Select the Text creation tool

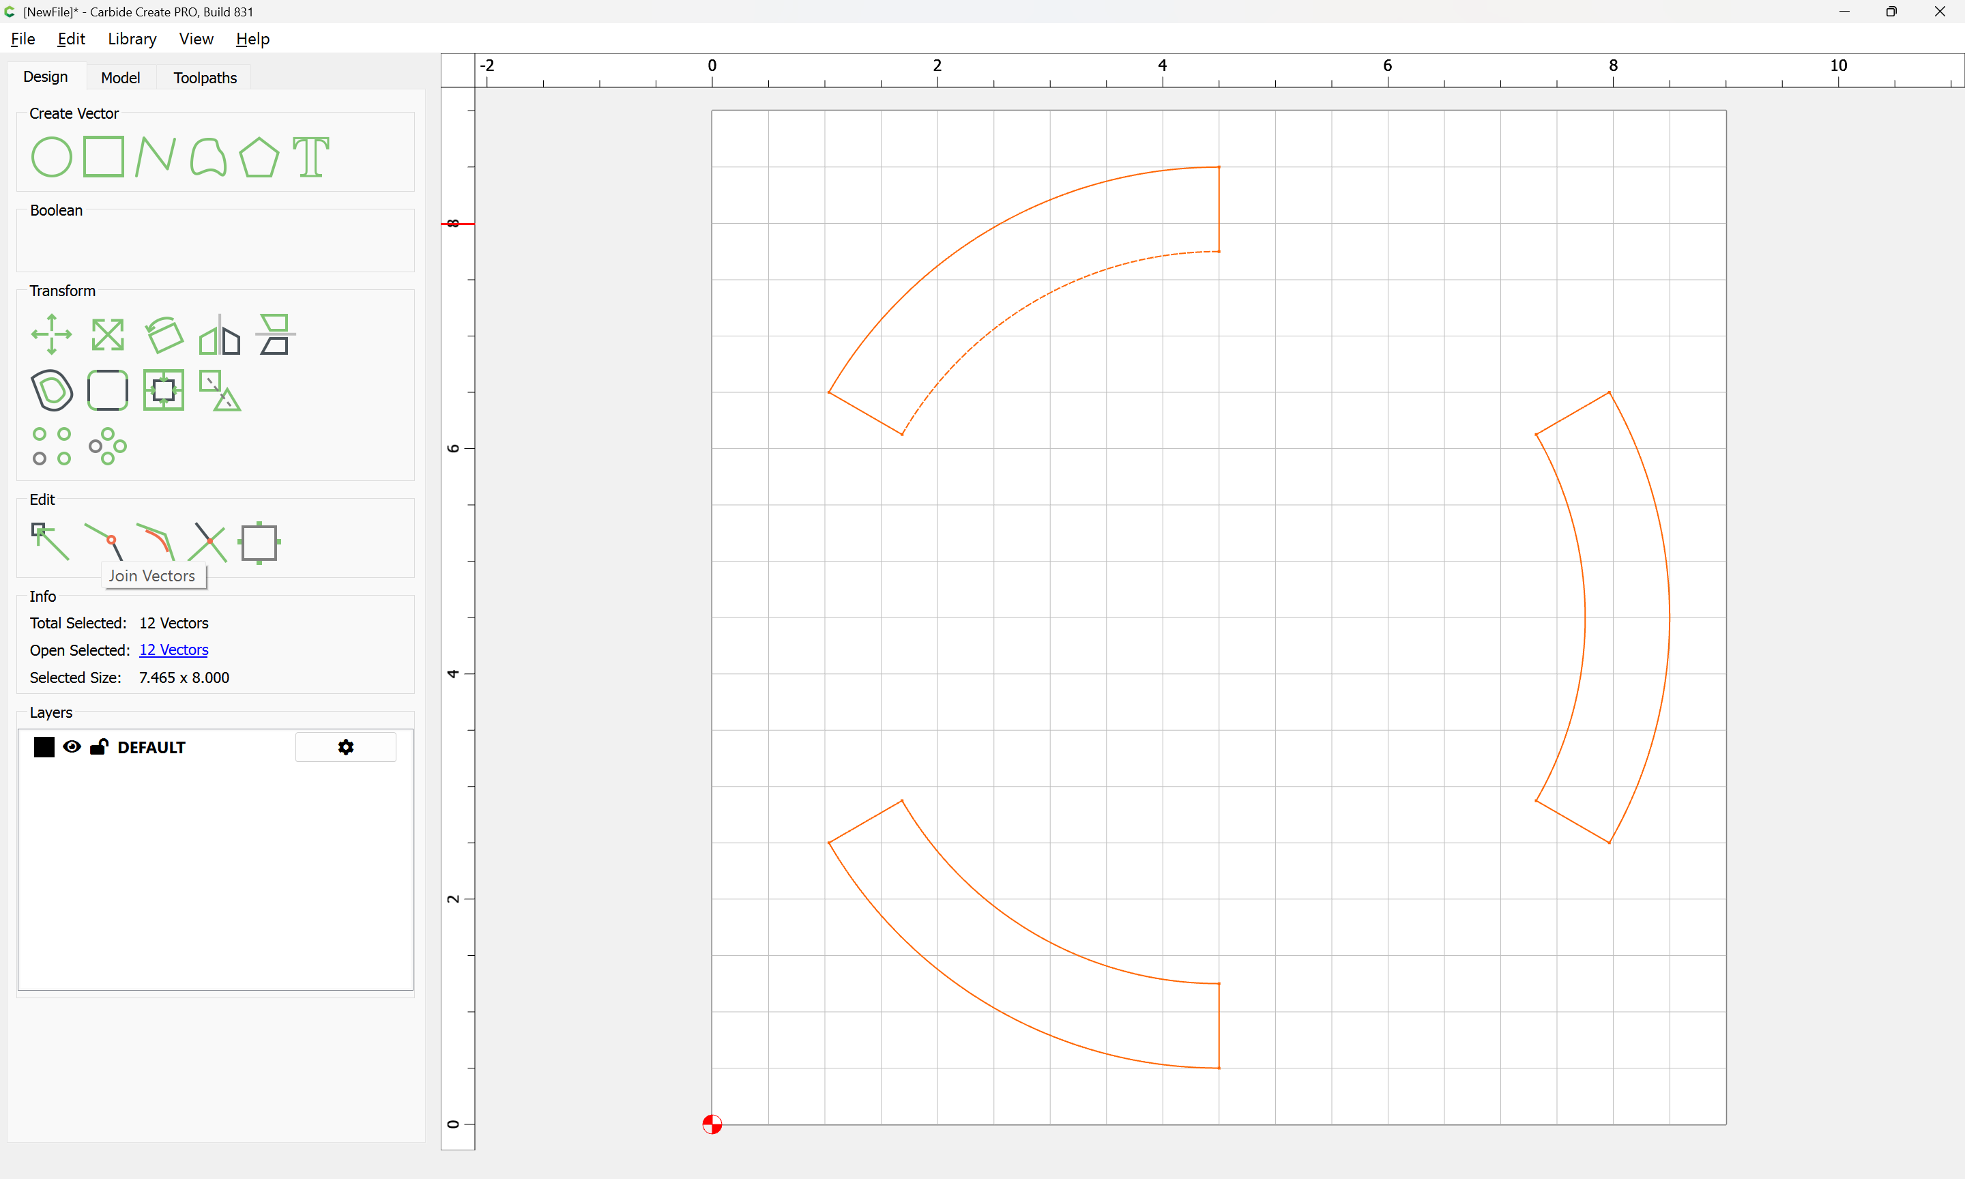click(x=310, y=156)
